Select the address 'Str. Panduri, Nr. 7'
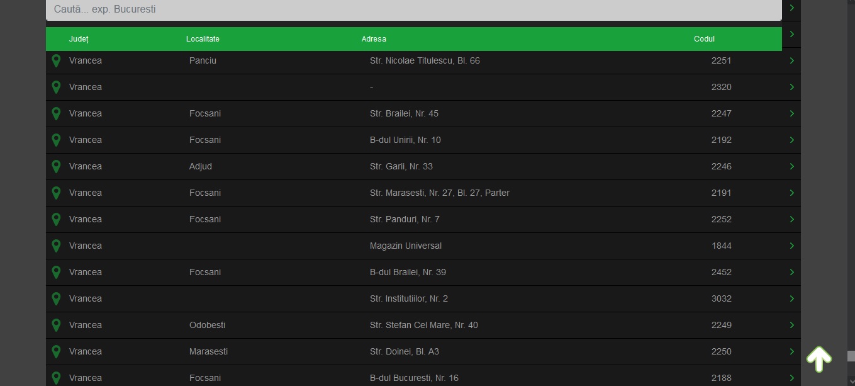Image resolution: width=855 pixels, height=386 pixels. point(405,219)
